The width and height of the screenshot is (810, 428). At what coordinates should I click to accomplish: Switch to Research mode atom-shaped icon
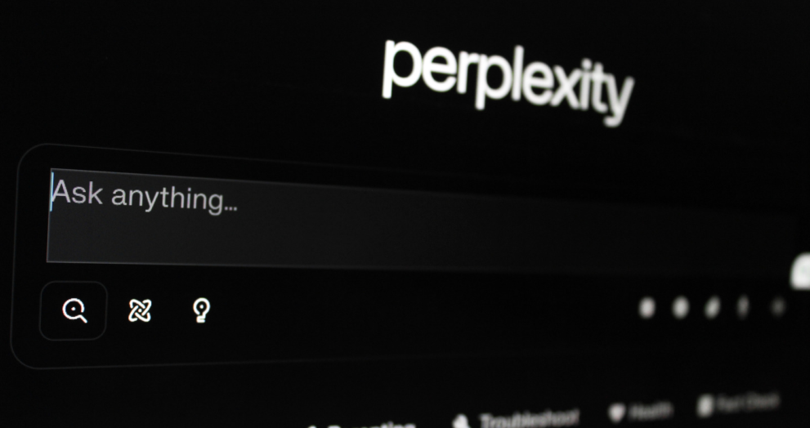pos(140,311)
